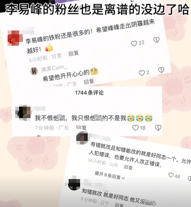Open username 满满Cyim_ profile link

pyautogui.click(x=54, y=69)
